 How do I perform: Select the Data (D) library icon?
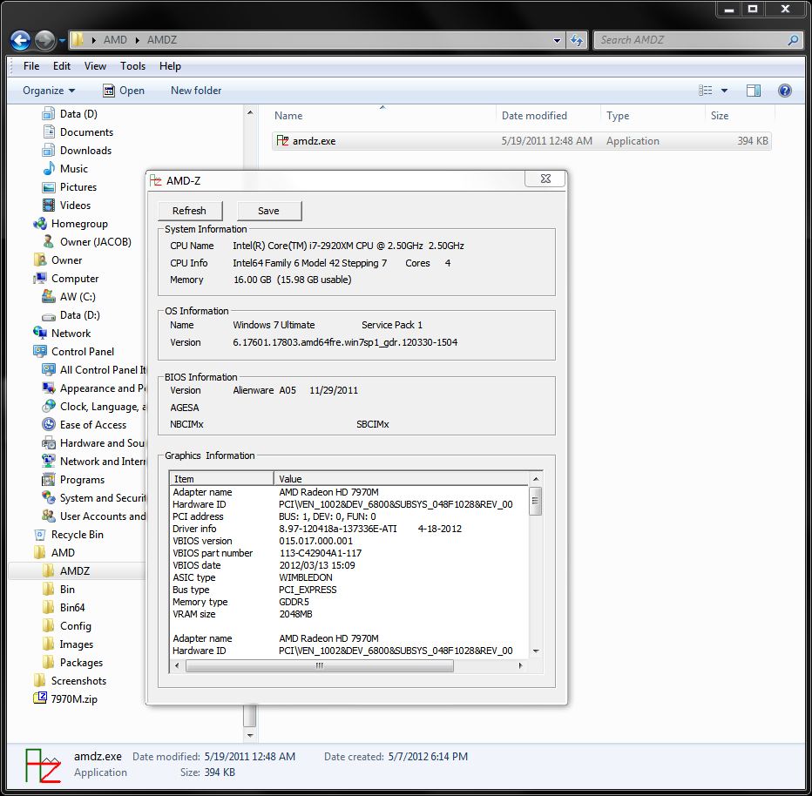pyautogui.click(x=49, y=114)
